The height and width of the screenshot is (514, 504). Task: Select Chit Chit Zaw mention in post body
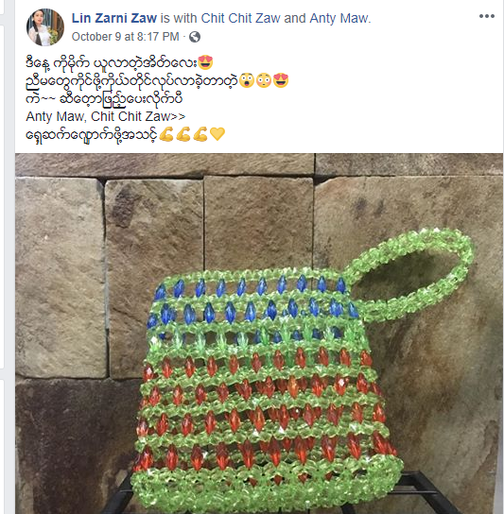pyautogui.click(x=130, y=116)
